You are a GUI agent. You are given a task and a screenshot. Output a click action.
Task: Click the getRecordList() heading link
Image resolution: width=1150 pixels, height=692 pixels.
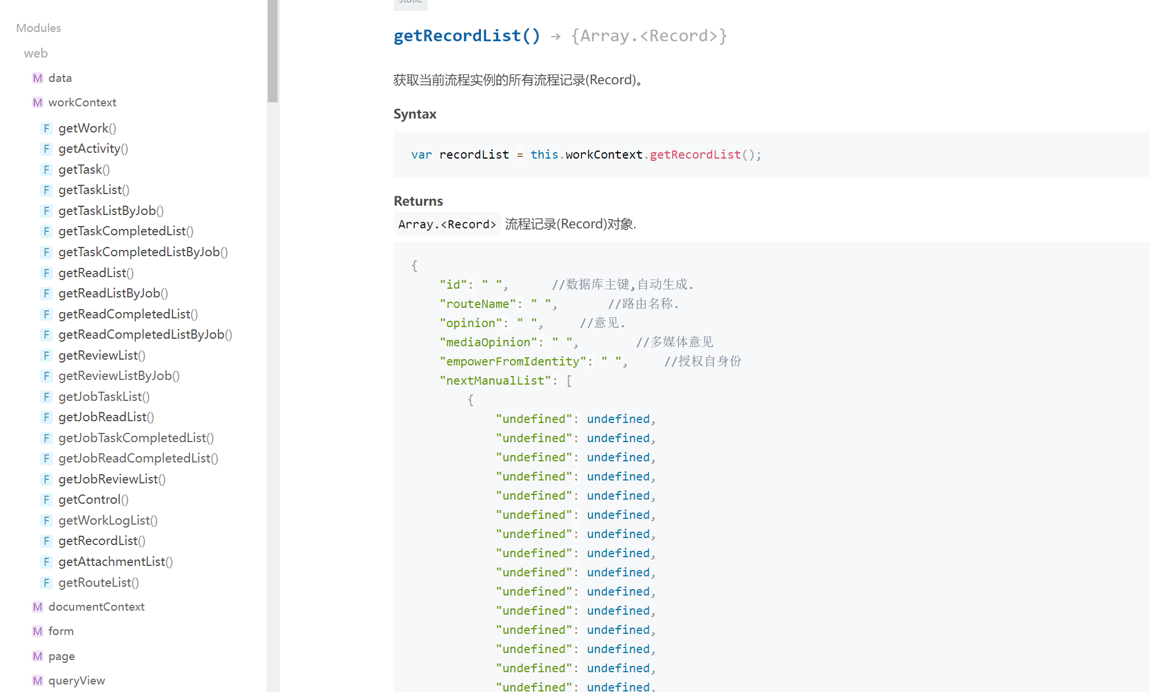[x=466, y=36]
